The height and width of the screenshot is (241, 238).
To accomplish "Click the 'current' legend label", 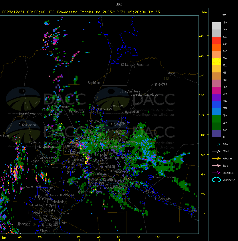I will click(x=229, y=180).
